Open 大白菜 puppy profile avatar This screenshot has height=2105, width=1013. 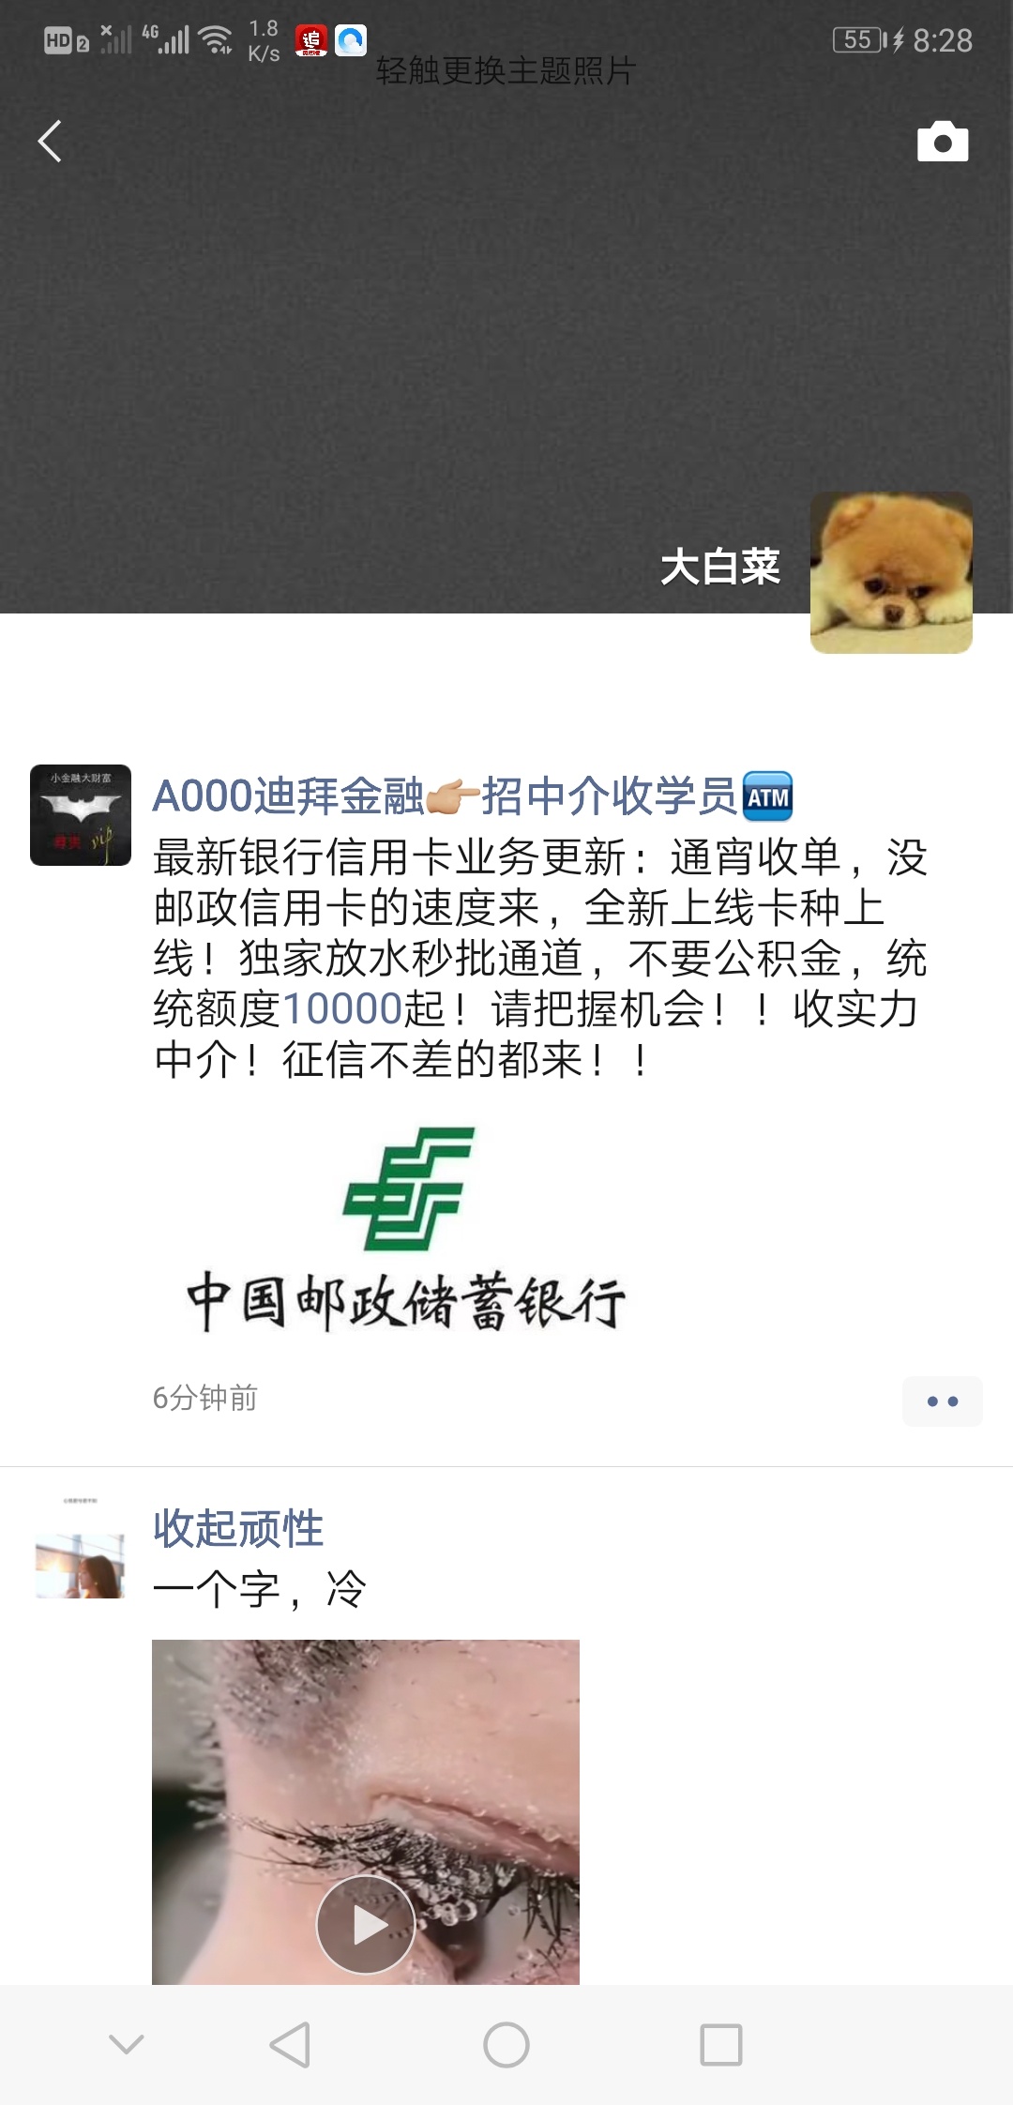(891, 572)
